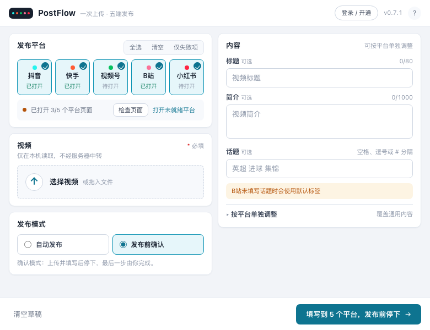Select 自动发布 radio option
Viewport: 430px width, 330px height.
[x=63, y=244]
